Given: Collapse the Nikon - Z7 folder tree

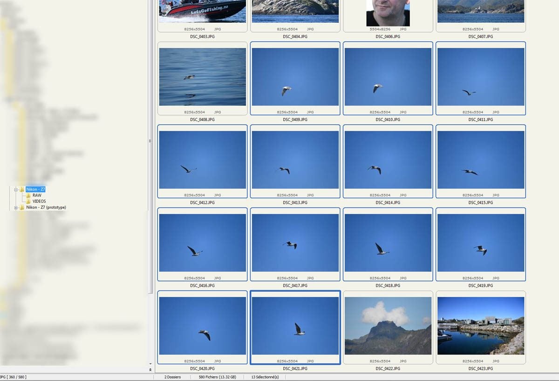Looking at the screenshot, I should pyautogui.click(x=16, y=190).
